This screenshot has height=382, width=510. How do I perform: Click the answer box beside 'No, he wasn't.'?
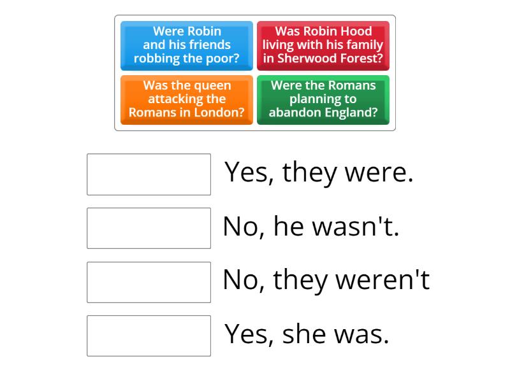pos(148,228)
